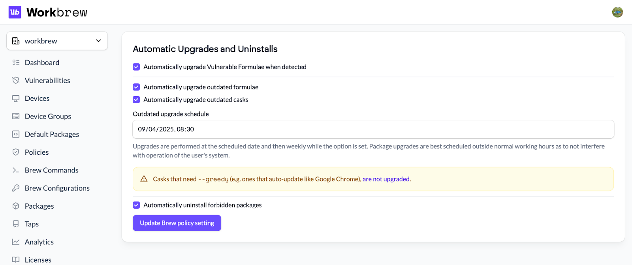Open the user avatar menu
The image size is (632, 265).
point(617,12)
